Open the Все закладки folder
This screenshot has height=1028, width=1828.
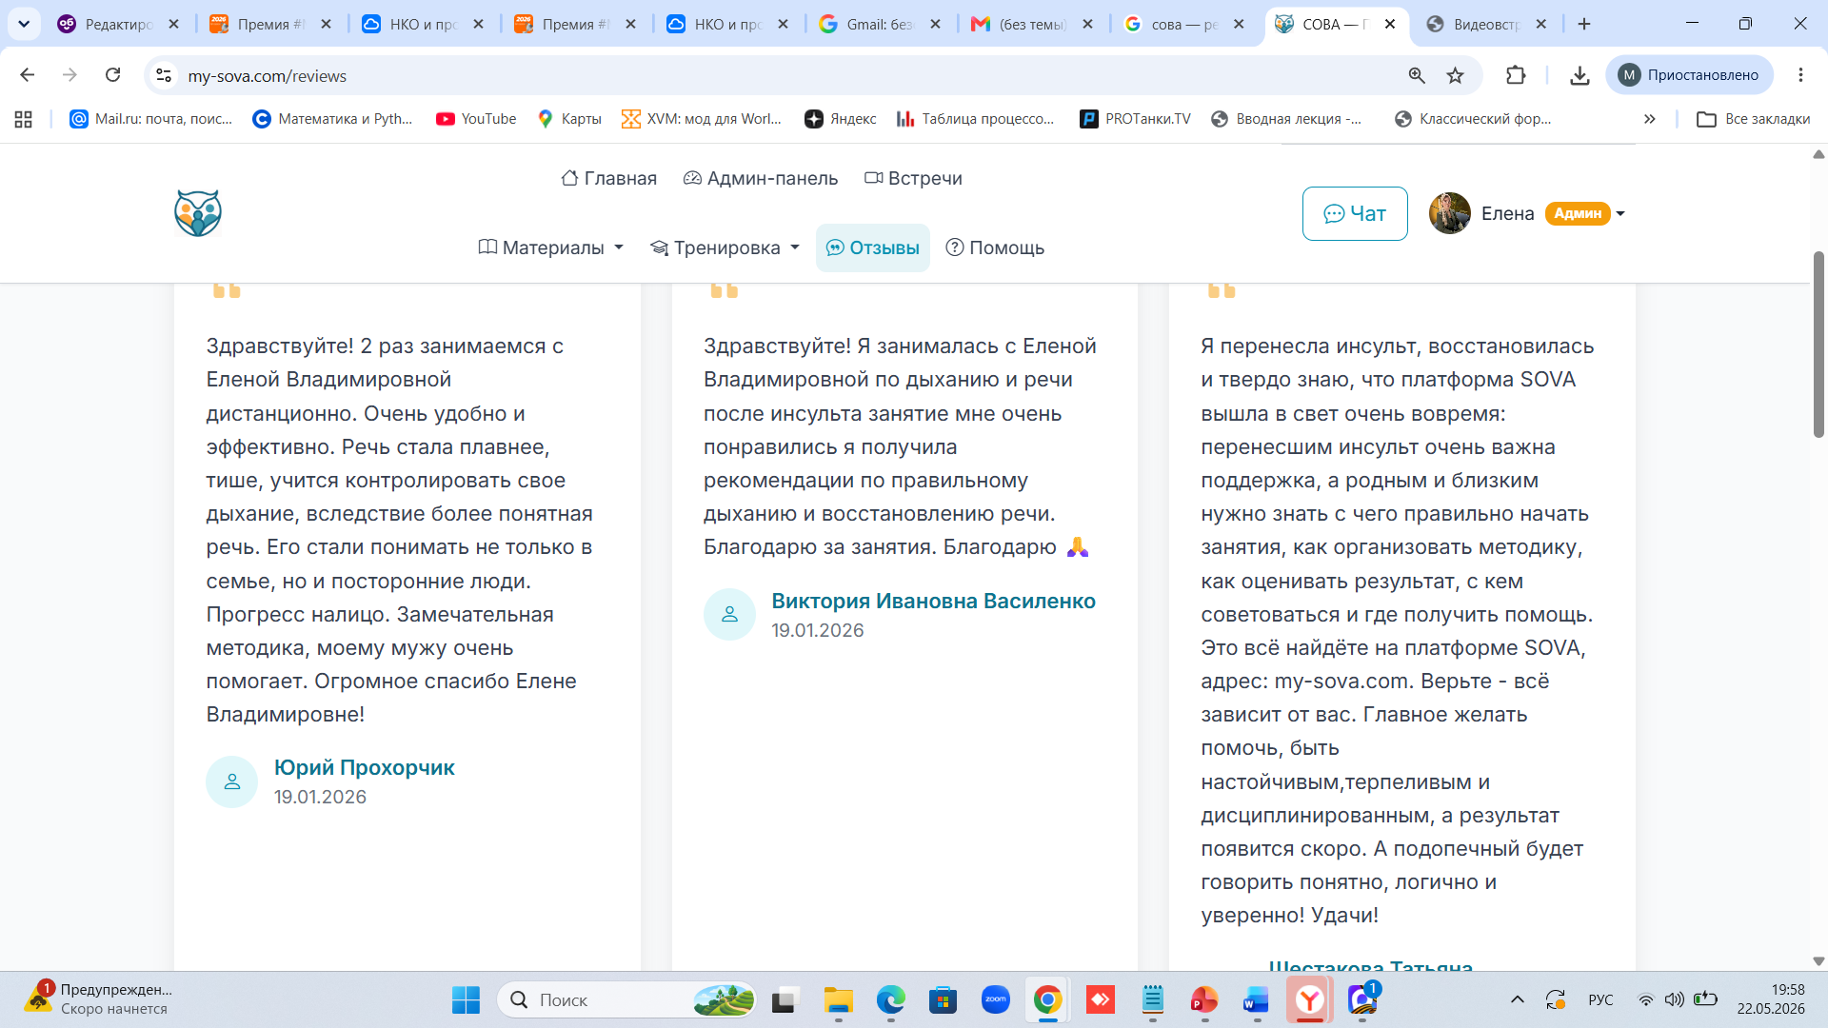pyautogui.click(x=1754, y=119)
